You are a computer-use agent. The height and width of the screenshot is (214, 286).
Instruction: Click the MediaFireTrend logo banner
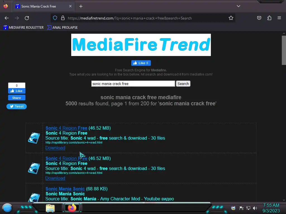pyautogui.click(x=141, y=45)
